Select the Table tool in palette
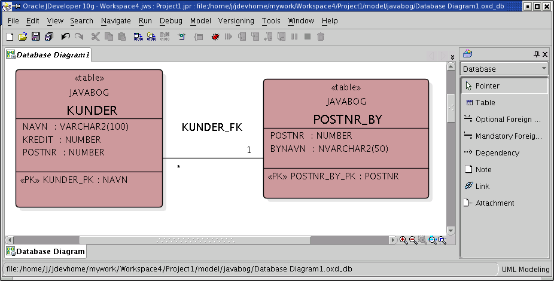Viewport: 554px width, 281px height. tap(485, 103)
